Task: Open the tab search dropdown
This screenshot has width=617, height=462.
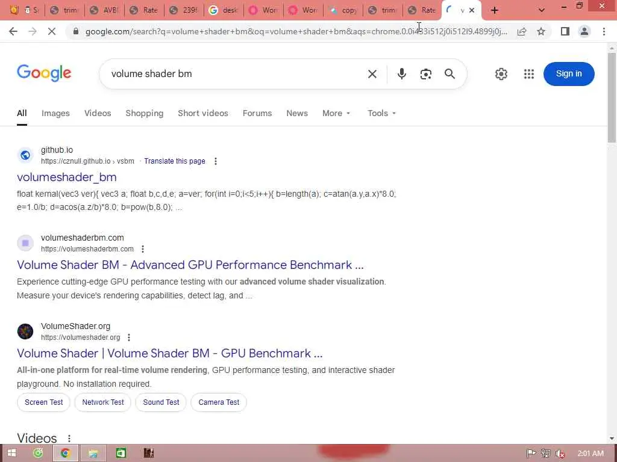Action: coord(542,10)
